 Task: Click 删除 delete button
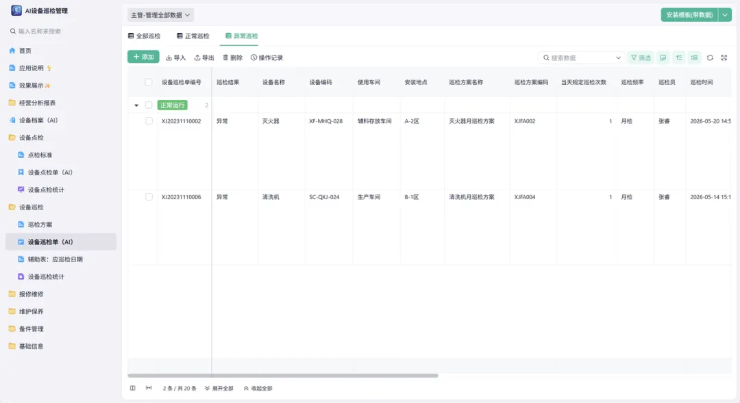click(x=233, y=57)
